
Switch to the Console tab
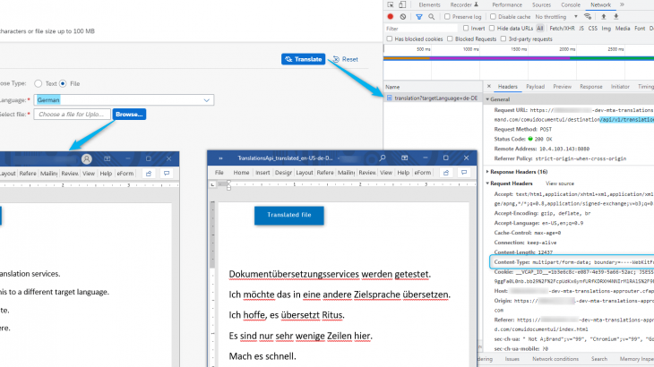coord(570,5)
